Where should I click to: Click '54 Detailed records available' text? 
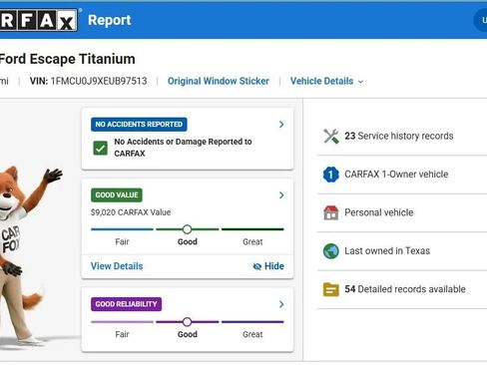(405, 289)
